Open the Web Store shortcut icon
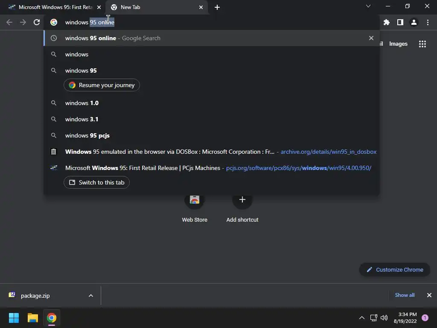This screenshot has height=328, width=437. pos(195,200)
